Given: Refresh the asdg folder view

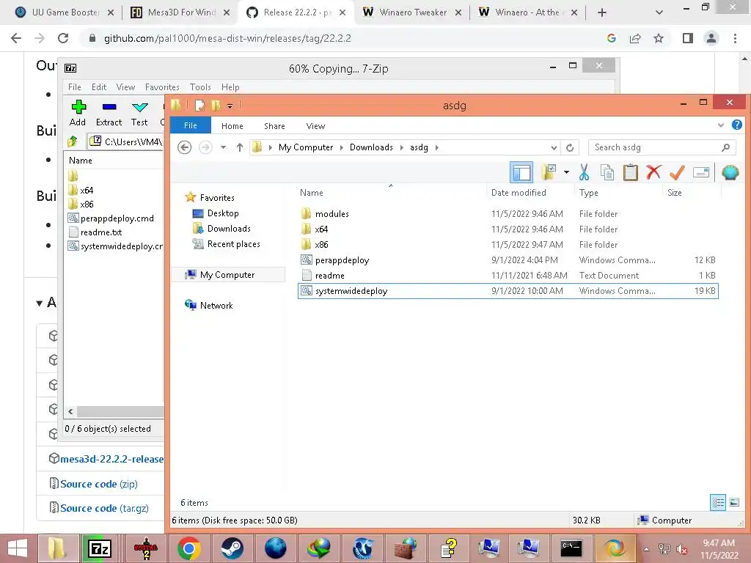Looking at the screenshot, I should point(570,147).
